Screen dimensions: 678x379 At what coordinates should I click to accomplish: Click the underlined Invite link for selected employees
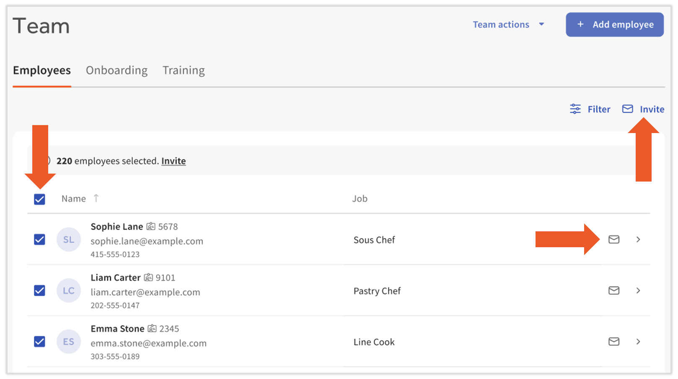(173, 161)
